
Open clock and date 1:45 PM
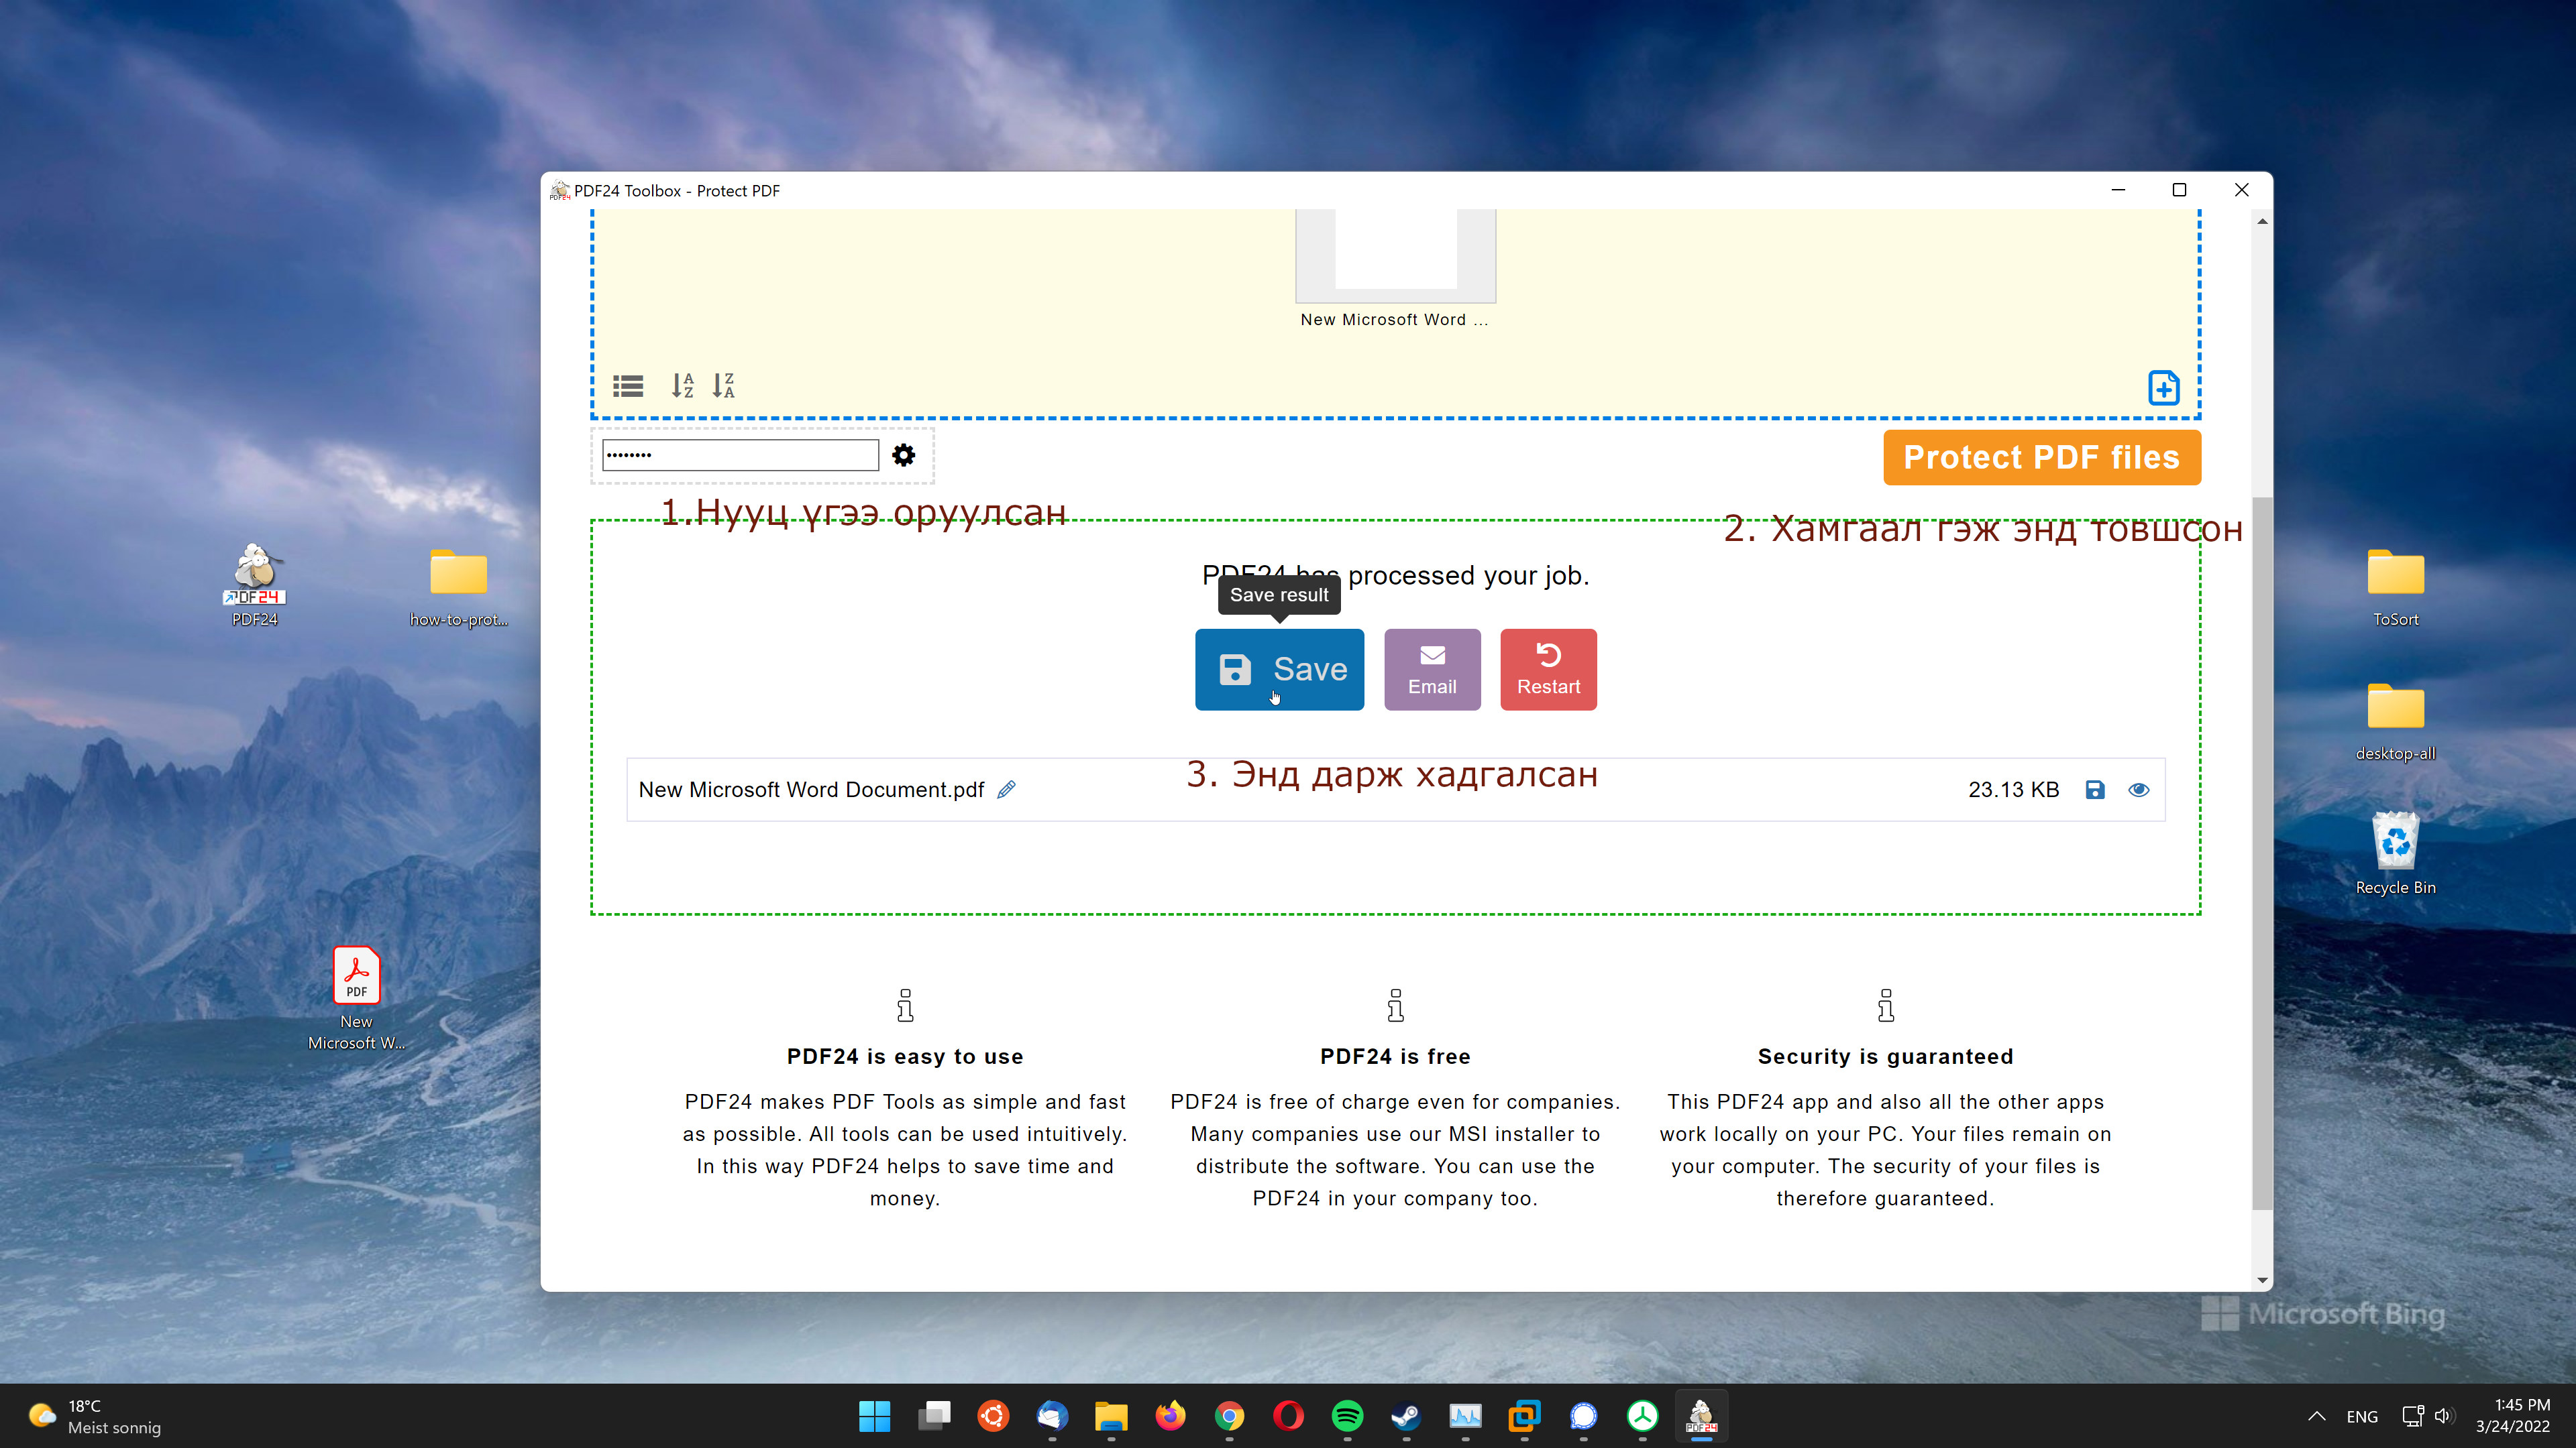[2512, 1416]
